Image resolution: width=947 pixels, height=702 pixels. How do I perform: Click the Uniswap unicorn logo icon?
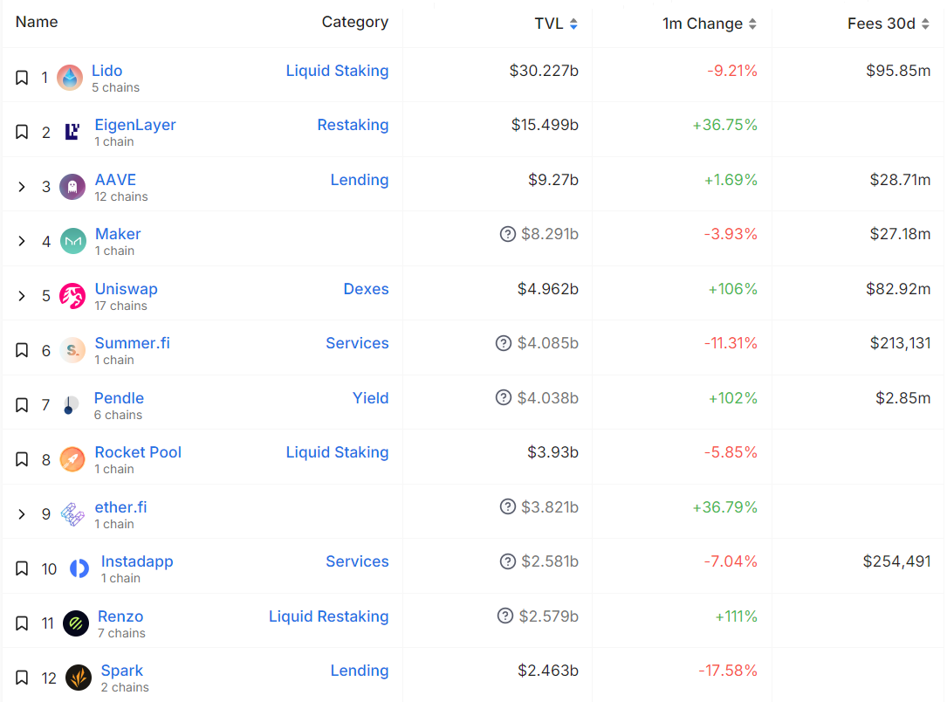click(72, 296)
